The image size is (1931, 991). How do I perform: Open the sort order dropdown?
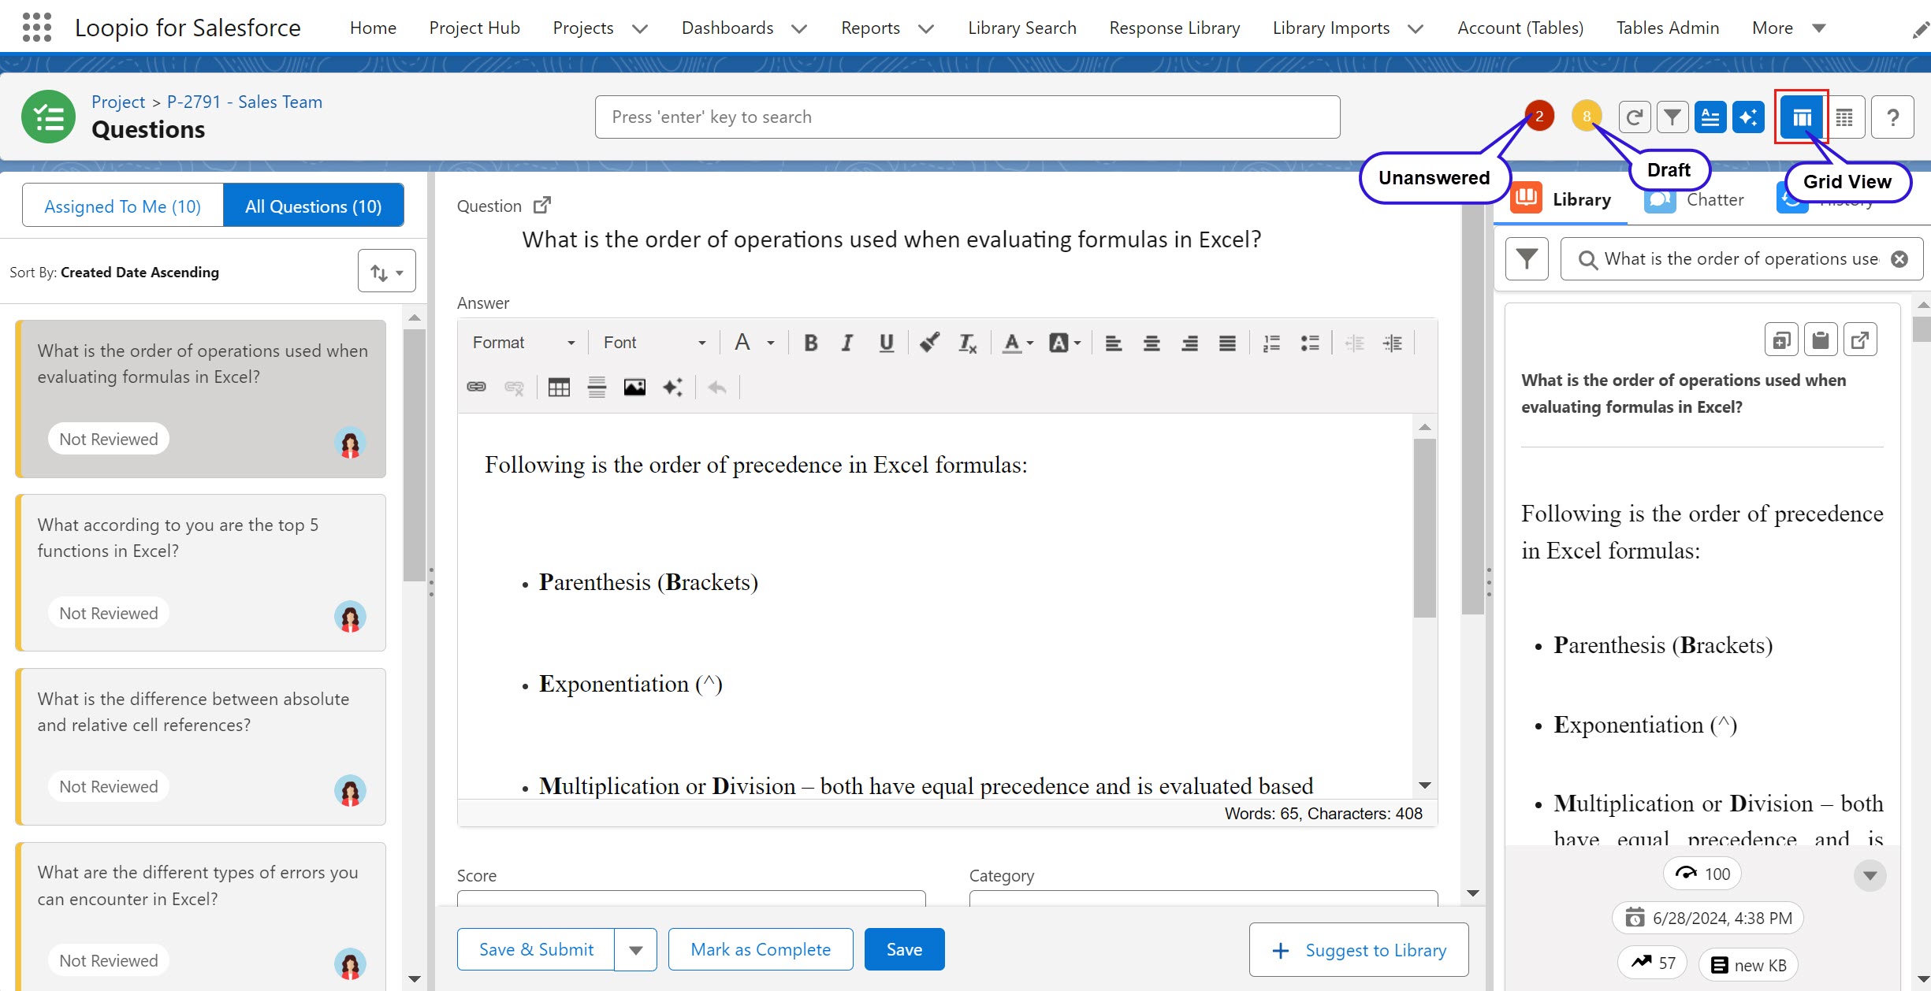(387, 272)
